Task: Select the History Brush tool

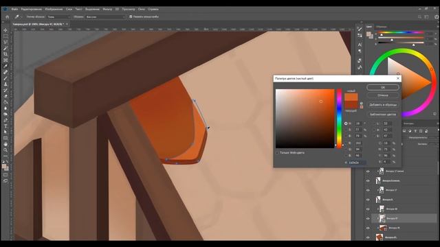Action: tap(5, 90)
